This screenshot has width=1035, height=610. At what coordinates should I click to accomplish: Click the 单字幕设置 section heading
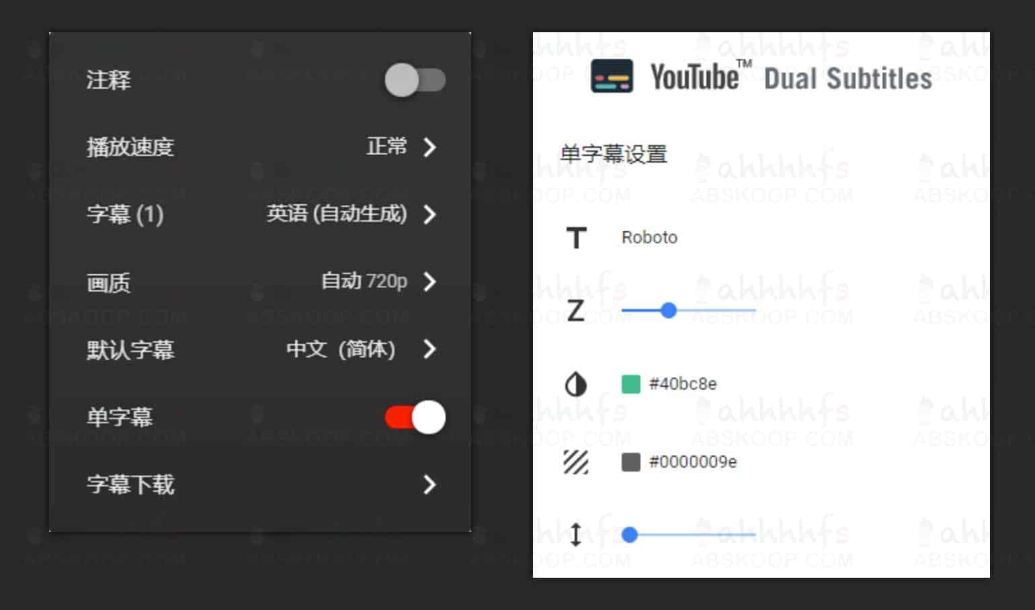point(614,155)
